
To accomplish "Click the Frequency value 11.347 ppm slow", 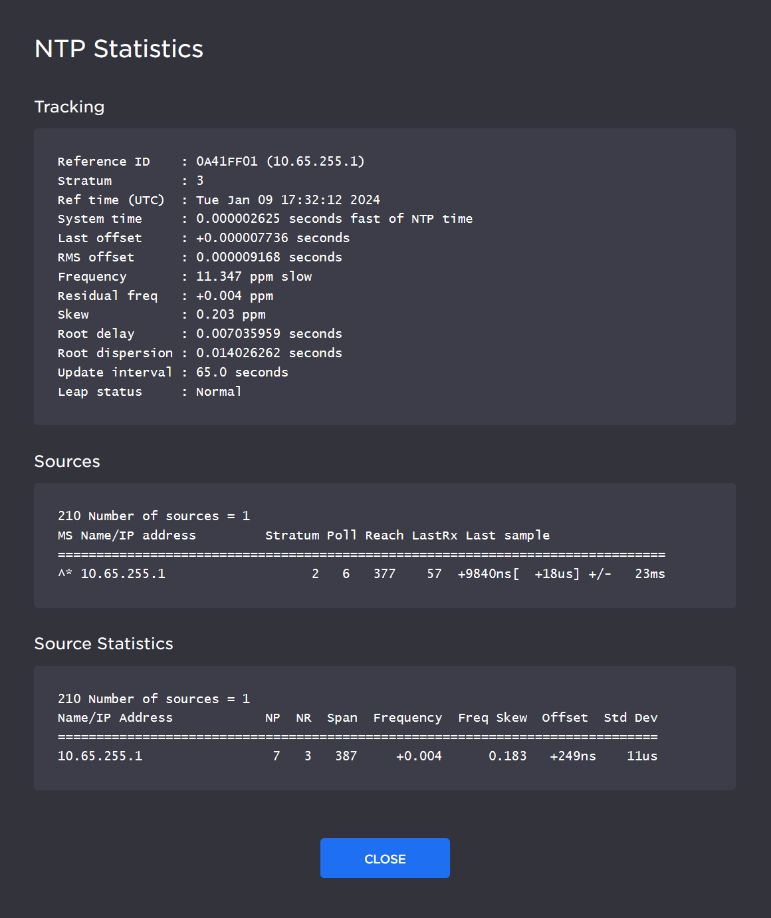I will (253, 277).
